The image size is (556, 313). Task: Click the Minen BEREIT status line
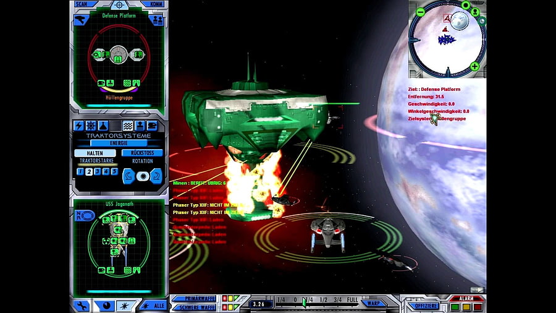click(x=200, y=183)
